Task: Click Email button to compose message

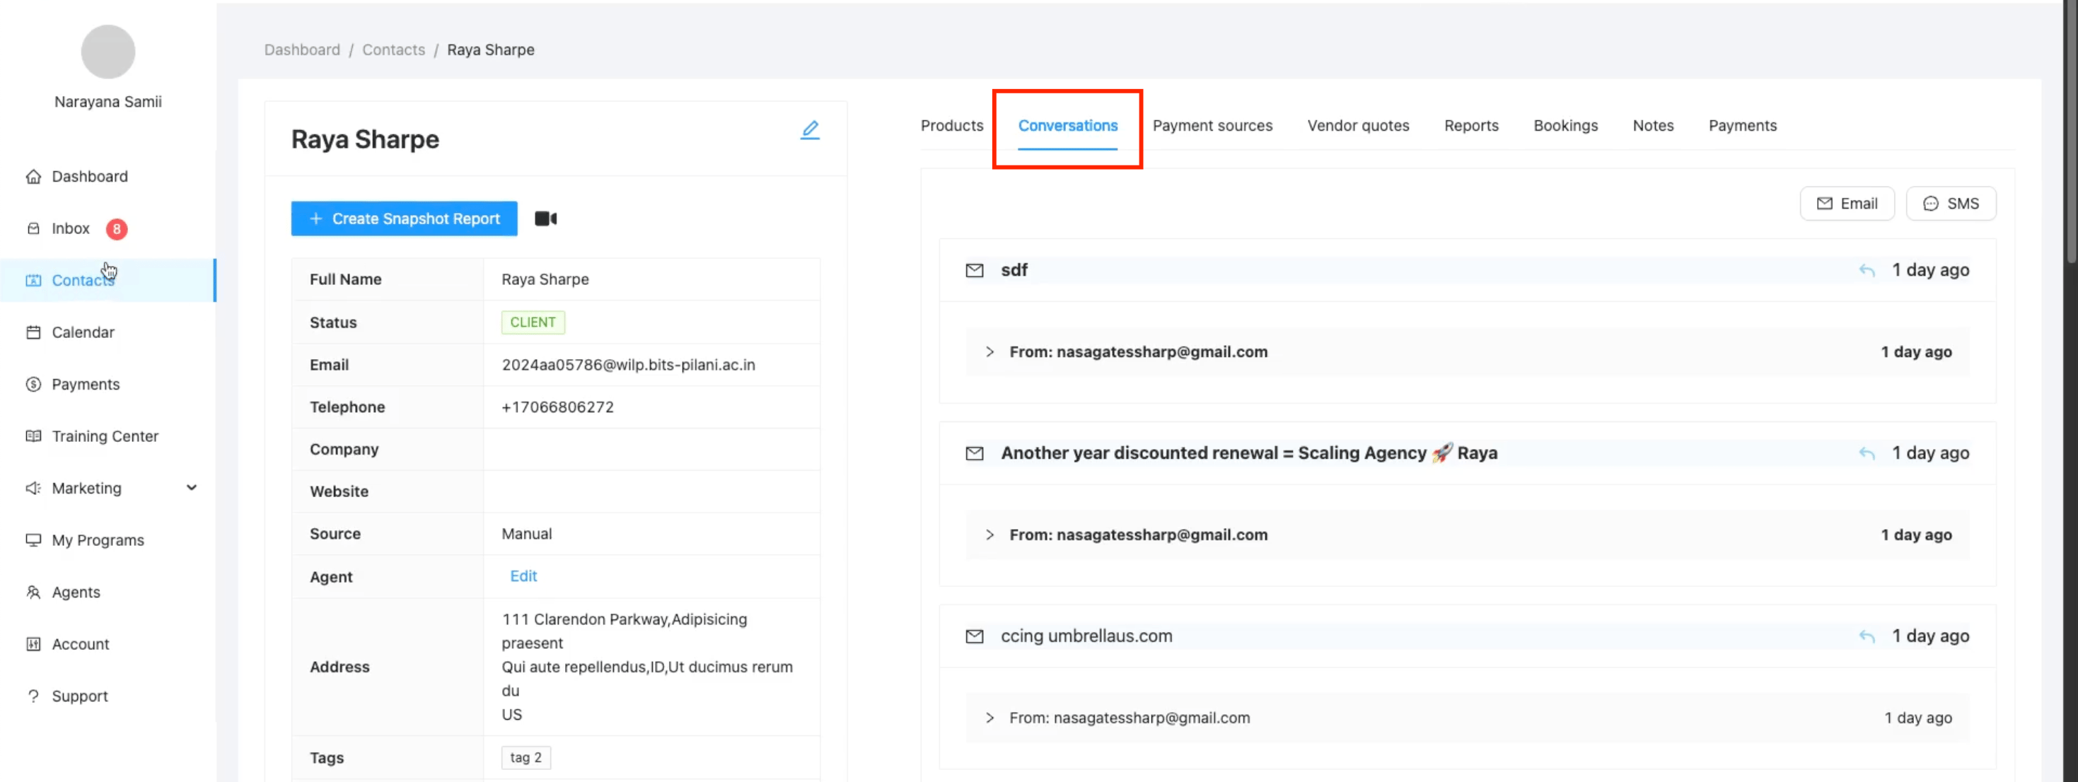Action: pos(1847,203)
